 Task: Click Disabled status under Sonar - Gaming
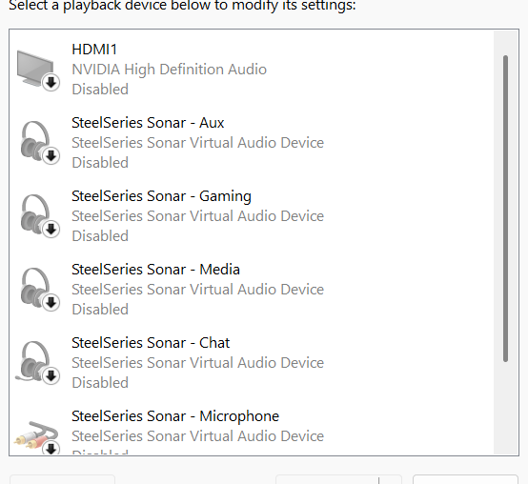100,236
